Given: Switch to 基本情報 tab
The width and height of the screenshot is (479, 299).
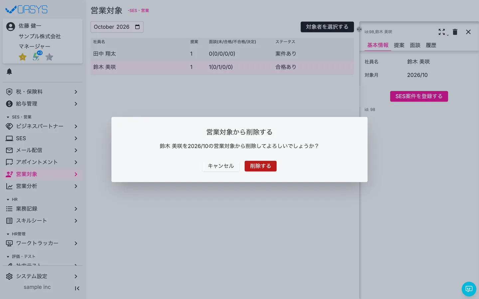Looking at the screenshot, I should [378, 45].
